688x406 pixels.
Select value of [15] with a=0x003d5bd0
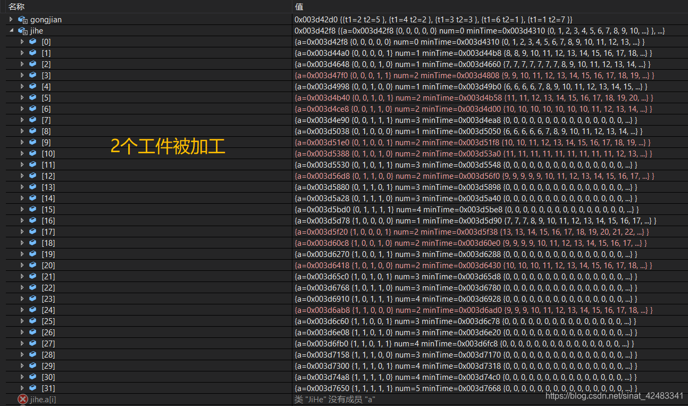[x=467, y=209]
